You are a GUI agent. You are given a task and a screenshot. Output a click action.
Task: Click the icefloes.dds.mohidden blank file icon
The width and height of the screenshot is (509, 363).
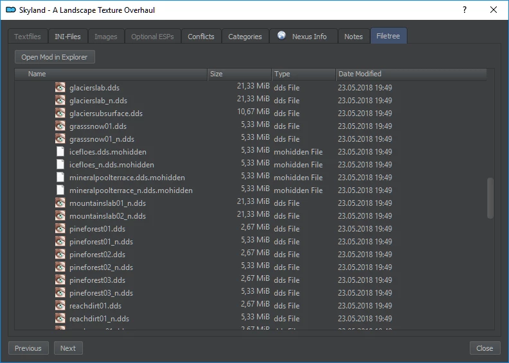pyautogui.click(x=60, y=151)
